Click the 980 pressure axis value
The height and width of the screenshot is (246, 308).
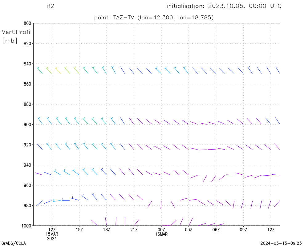[27, 206]
